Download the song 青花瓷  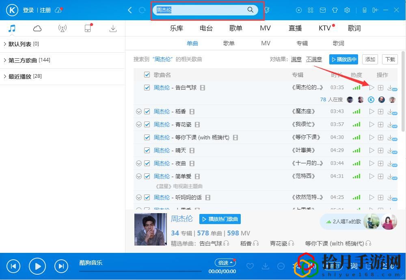click(x=391, y=125)
